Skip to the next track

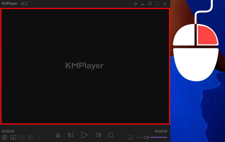[x=98, y=135]
